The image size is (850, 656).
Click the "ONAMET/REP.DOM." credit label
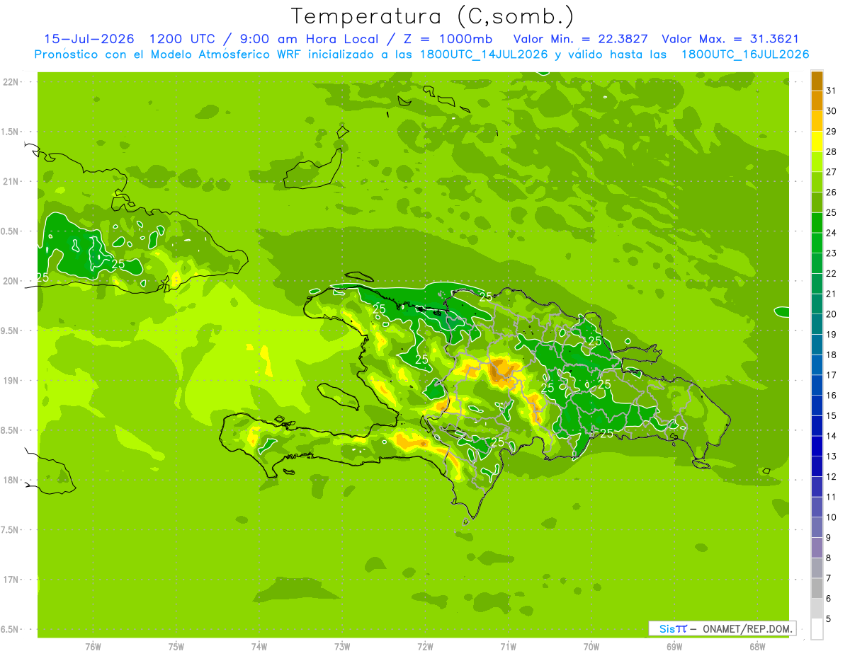click(747, 628)
